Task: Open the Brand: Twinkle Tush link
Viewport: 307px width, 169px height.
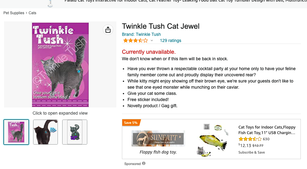Action: tap(141, 34)
